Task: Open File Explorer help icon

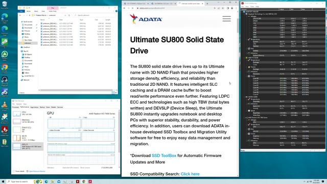Action: coord(116,11)
